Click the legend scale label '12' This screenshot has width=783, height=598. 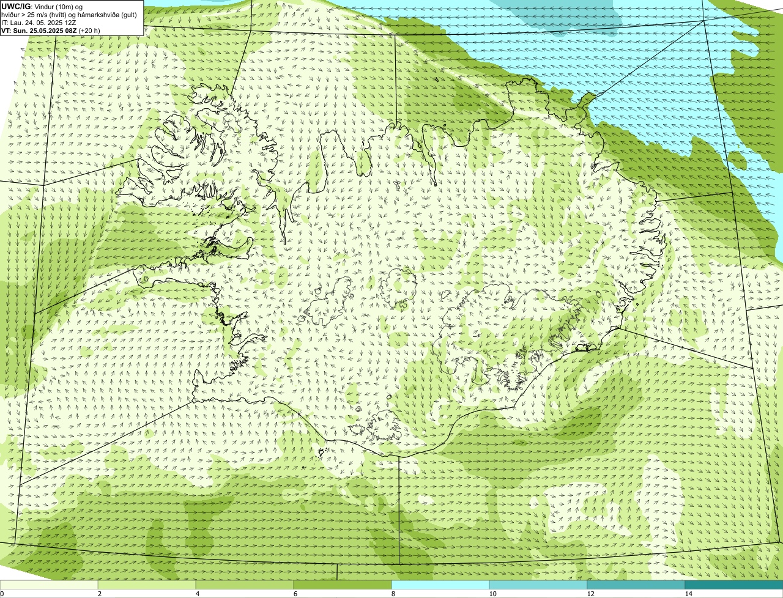point(590,594)
